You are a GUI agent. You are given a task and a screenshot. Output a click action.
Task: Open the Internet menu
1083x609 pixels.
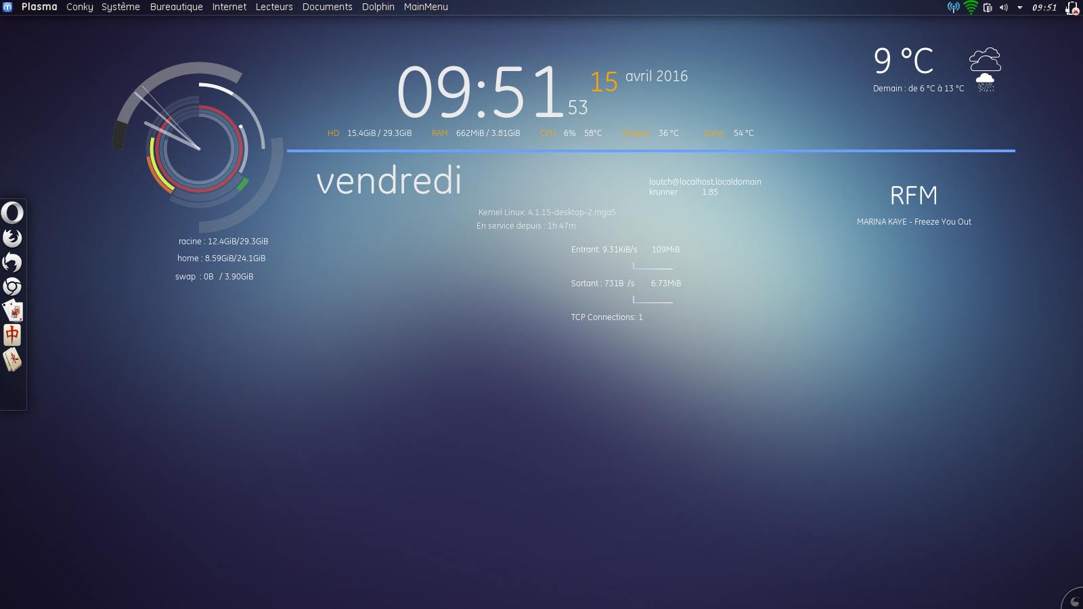(x=229, y=7)
